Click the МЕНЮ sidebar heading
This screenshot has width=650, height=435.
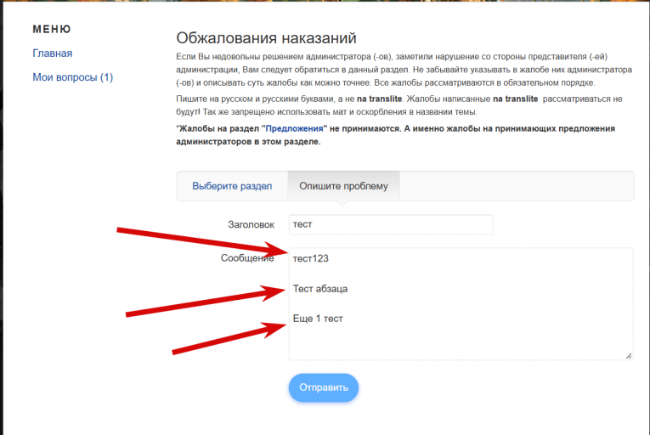pyautogui.click(x=52, y=29)
